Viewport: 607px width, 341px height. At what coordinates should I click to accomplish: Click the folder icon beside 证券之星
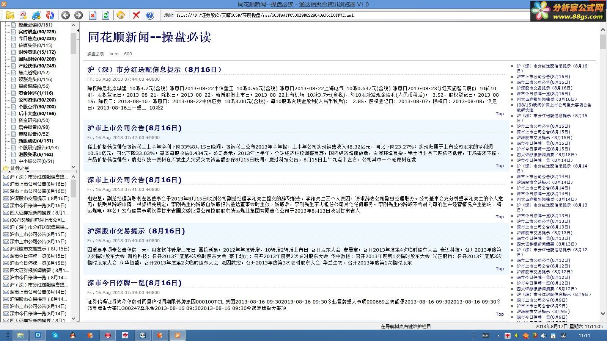[6, 168]
